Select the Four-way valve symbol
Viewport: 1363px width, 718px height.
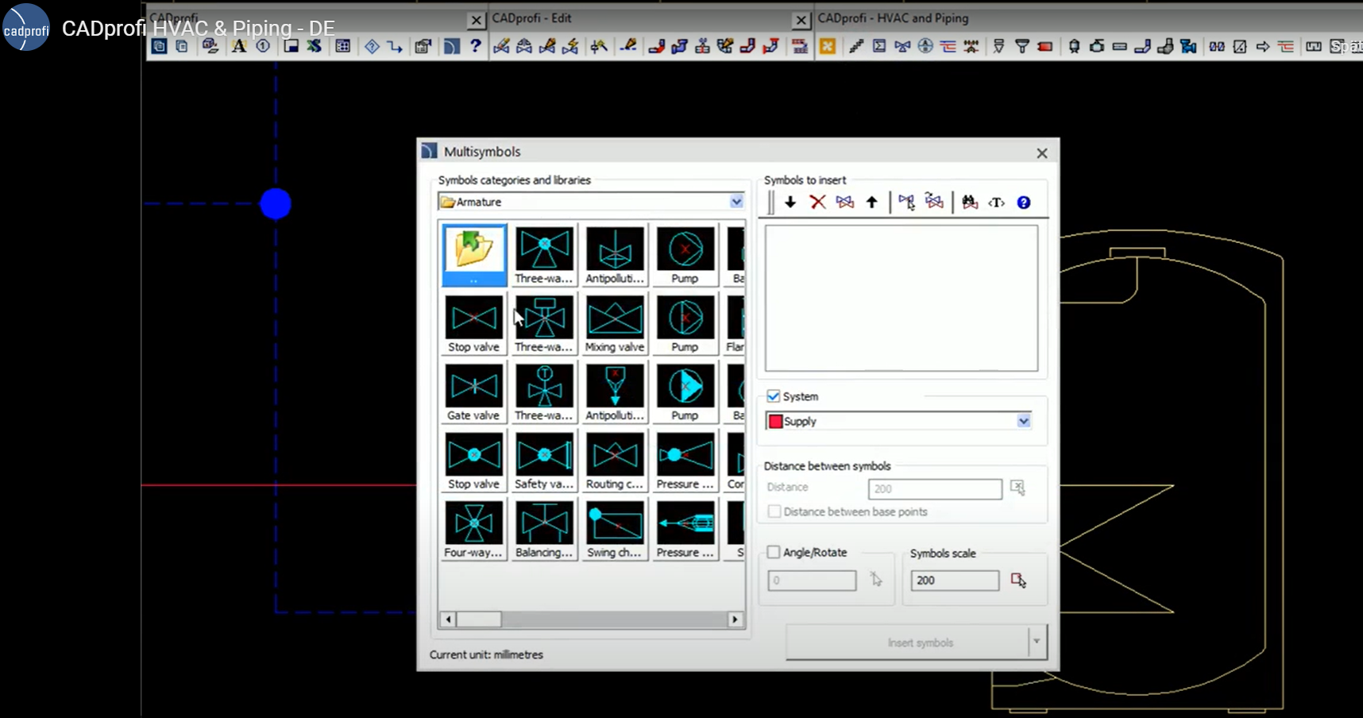point(473,524)
